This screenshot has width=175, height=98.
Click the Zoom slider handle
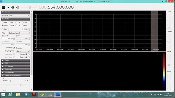[x=169, y=28]
